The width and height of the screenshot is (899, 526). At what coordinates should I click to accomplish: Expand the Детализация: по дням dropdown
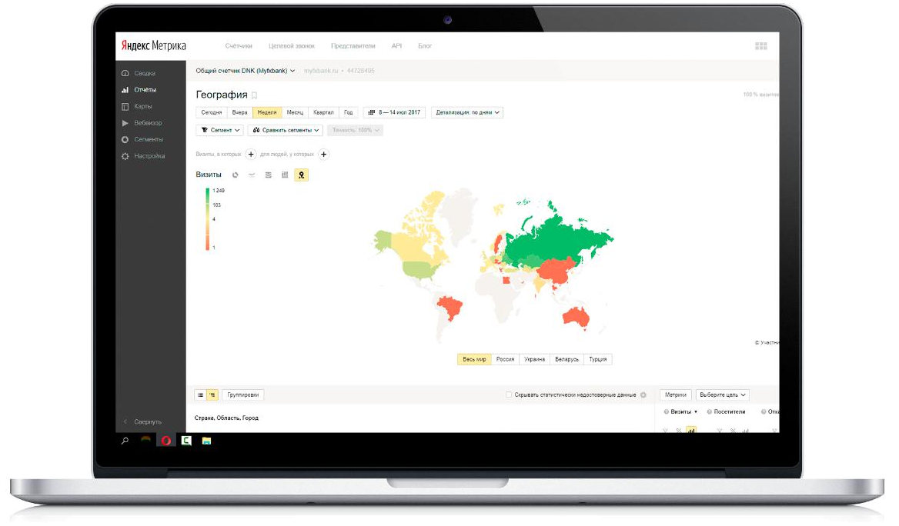pos(467,112)
